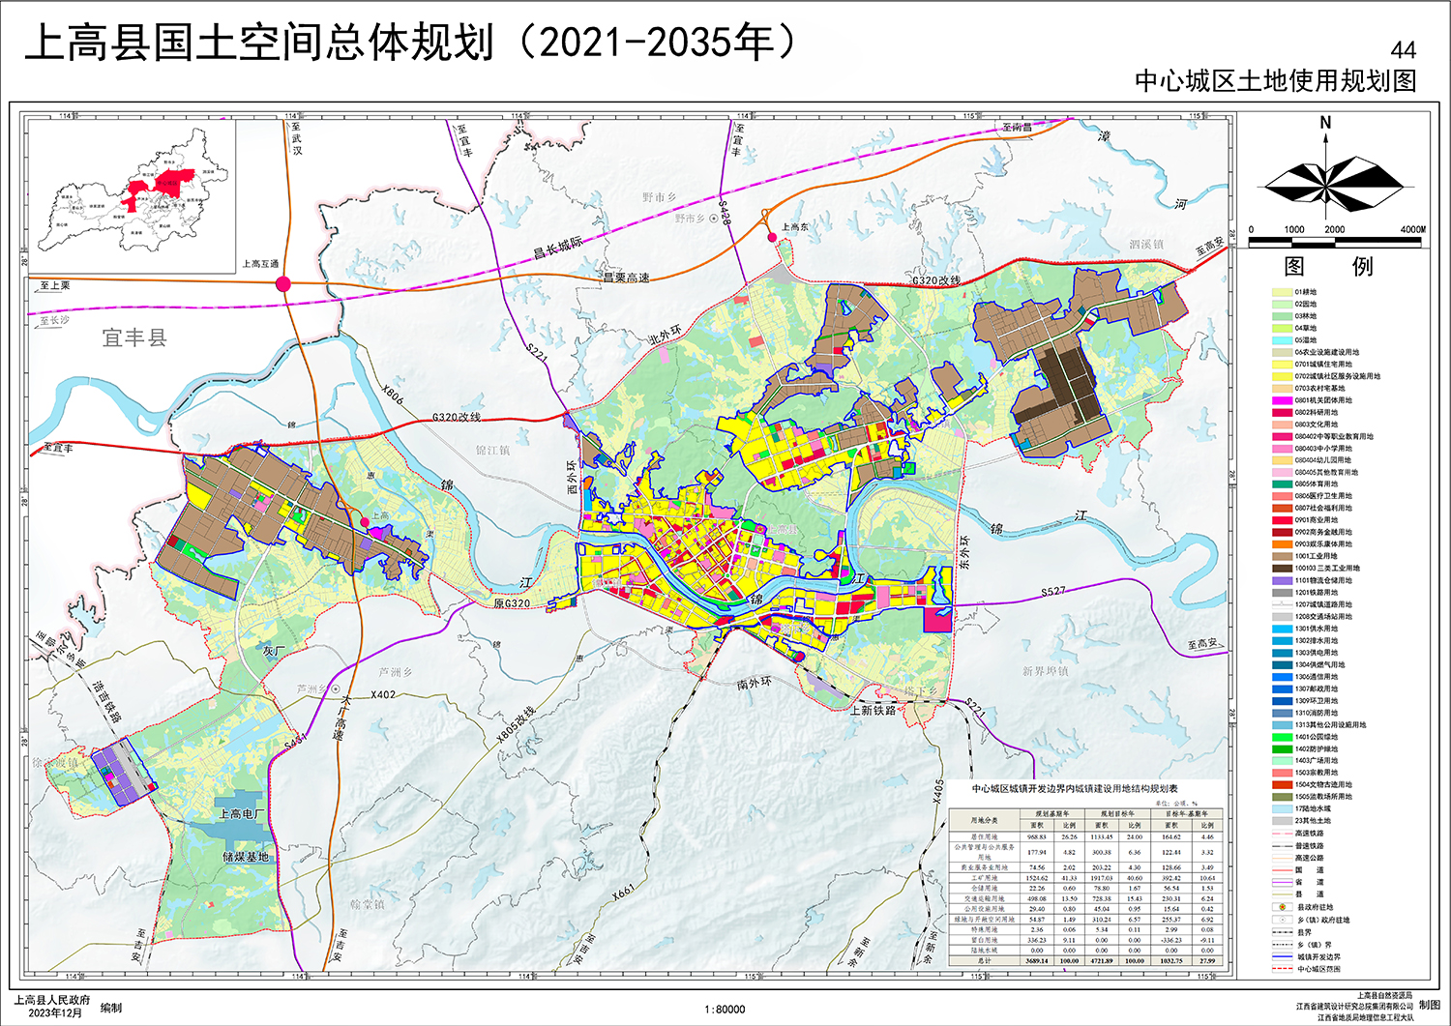This screenshot has width=1451, height=1026.
Task: Select the 高速铁路 line symbol in legend
Action: point(1282,834)
